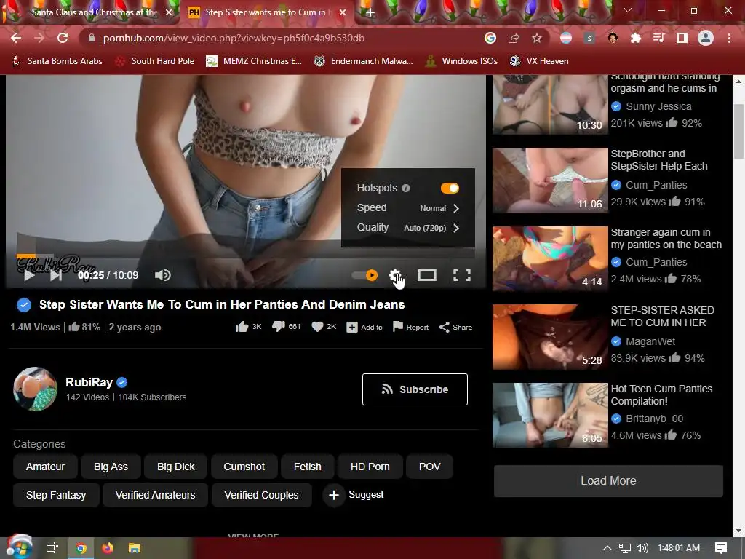Open the MEMZ Christmas bookmark
The width and height of the screenshot is (745, 559).
click(254, 61)
